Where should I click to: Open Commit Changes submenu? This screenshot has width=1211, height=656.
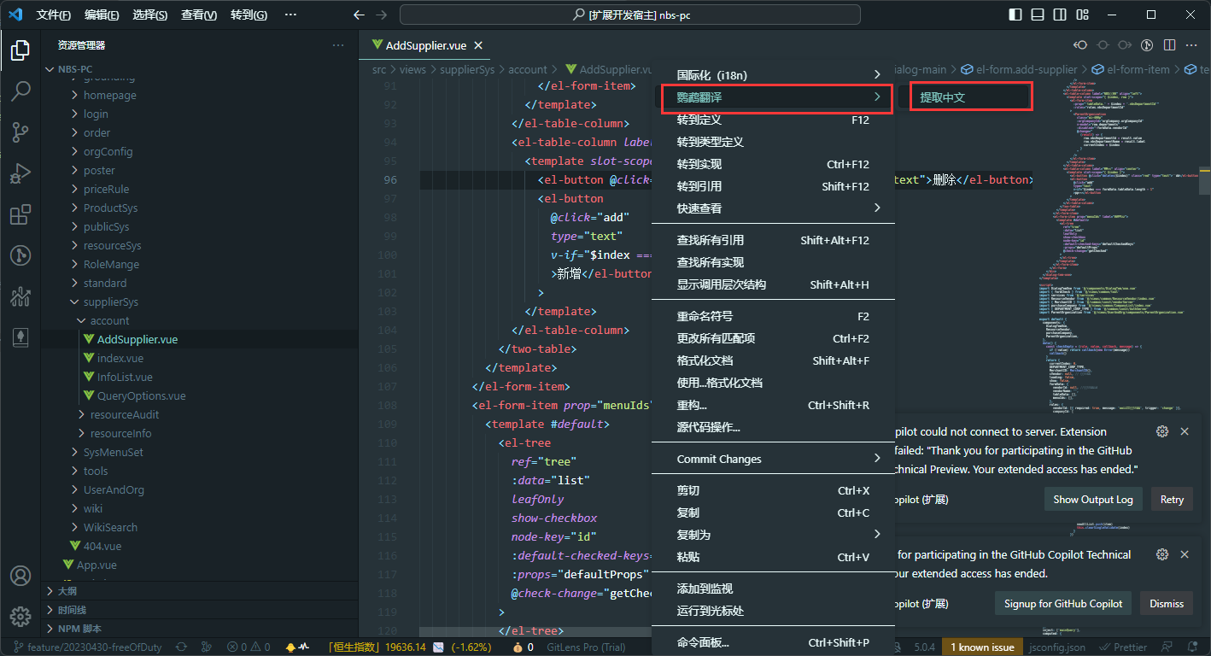(x=773, y=459)
